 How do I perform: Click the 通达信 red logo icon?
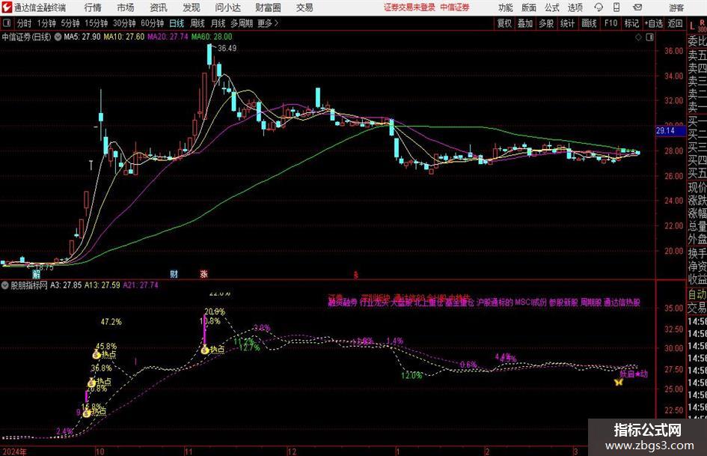tap(7, 7)
